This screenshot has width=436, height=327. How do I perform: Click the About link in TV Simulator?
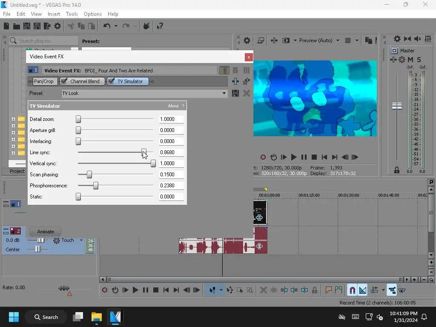(173, 106)
